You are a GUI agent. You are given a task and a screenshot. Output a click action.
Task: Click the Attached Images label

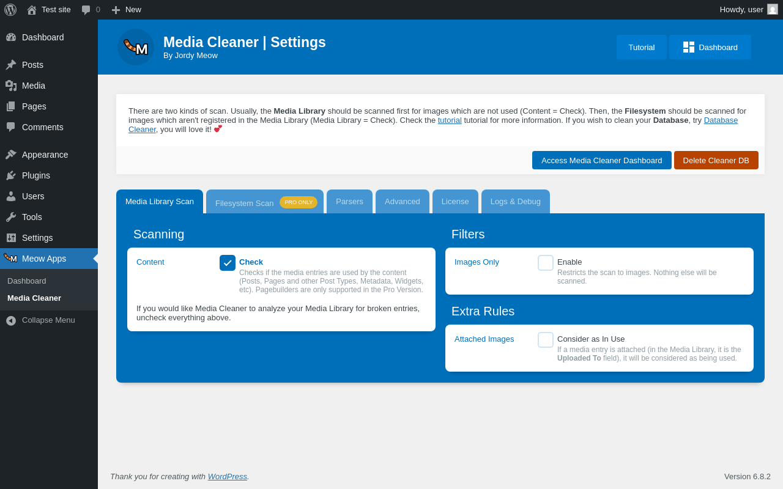(x=484, y=339)
